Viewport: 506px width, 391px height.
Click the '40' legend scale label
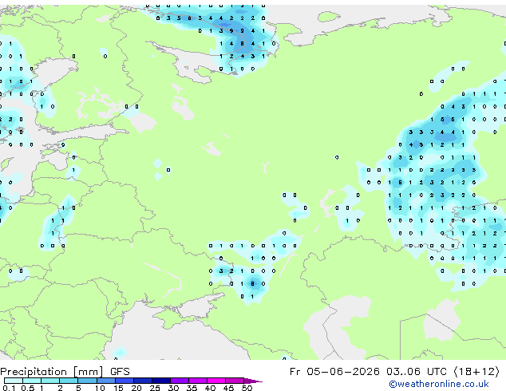coord(210,388)
